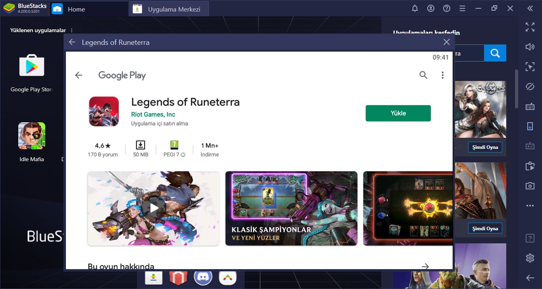Click the app center search field

point(469,53)
